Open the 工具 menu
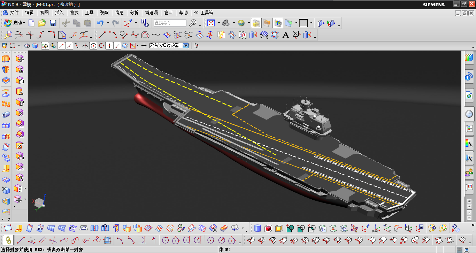Image resolution: width=476 pixels, height=253 pixels. click(89, 13)
